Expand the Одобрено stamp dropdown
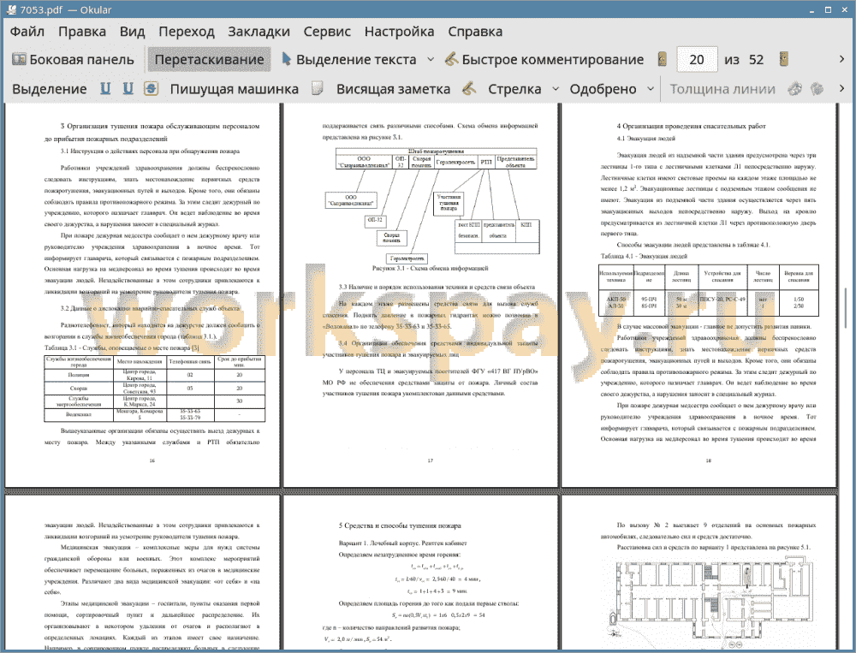856x653 pixels. click(x=651, y=89)
